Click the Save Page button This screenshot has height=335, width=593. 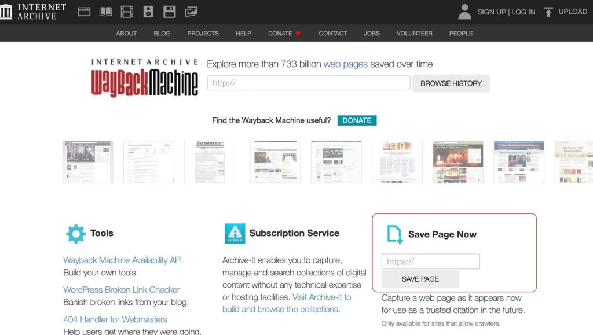pyautogui.click(x=420, y=279)
